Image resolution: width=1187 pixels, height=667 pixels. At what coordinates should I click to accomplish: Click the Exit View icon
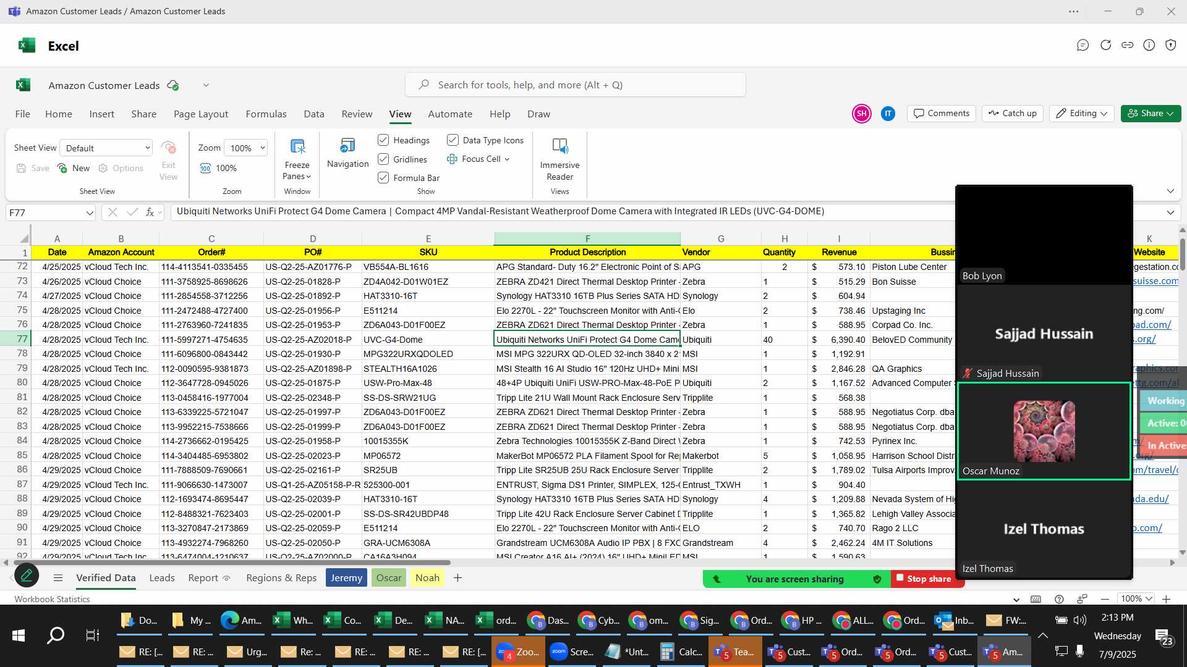[168, 148]
